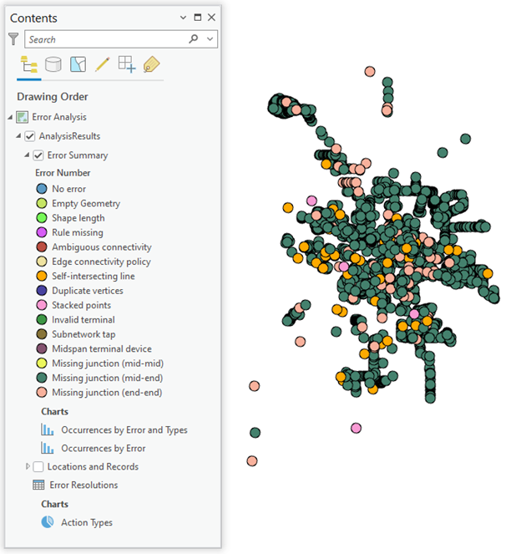This screenshot has height=554, width=521.
Task: Select the Error Resolutions table label
Action: point(83,485)
